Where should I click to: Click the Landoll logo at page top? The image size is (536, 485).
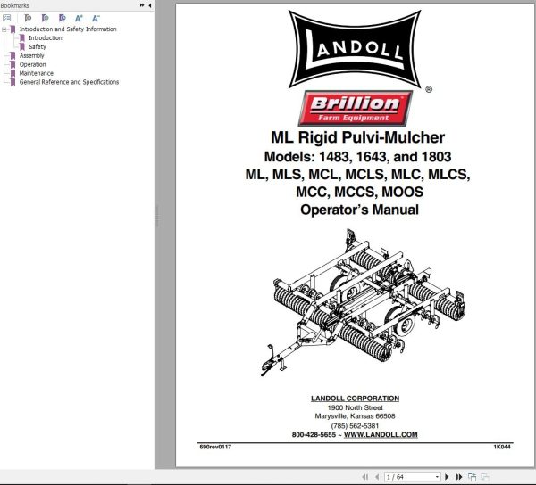[355, 49]
